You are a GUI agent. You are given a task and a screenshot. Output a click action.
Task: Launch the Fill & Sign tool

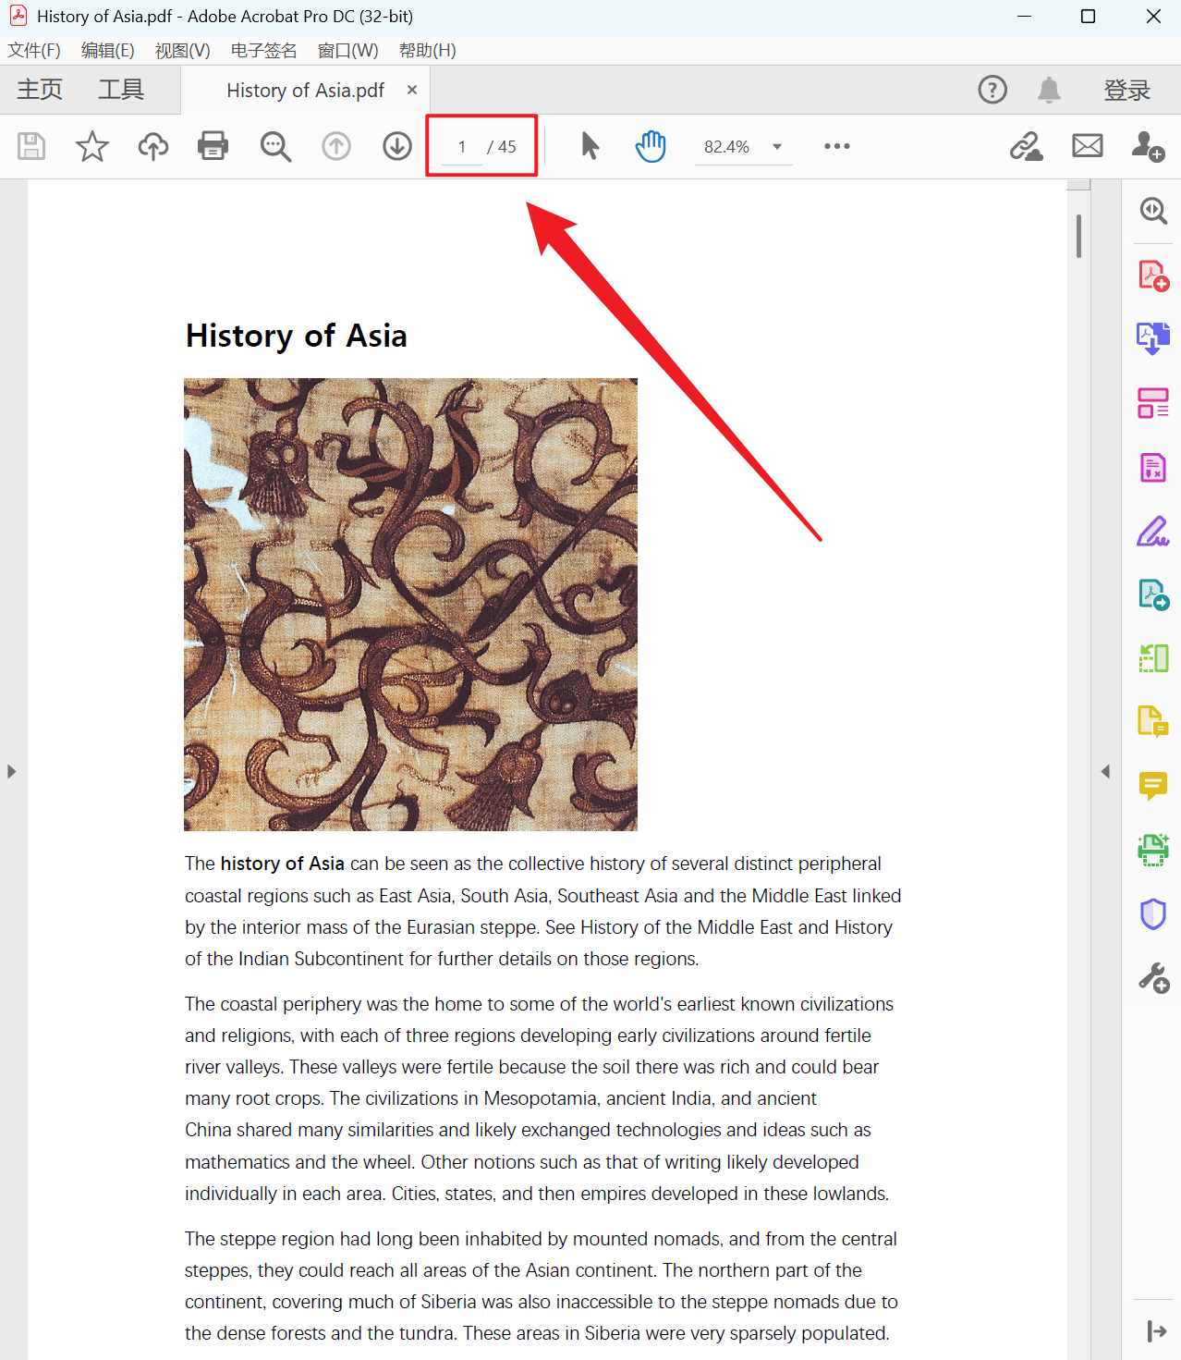click(1153, 531)
